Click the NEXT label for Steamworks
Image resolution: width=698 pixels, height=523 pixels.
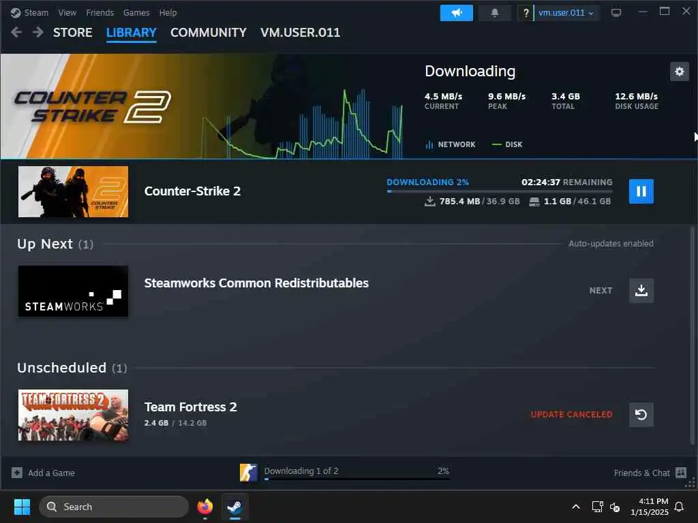[601, 290]
